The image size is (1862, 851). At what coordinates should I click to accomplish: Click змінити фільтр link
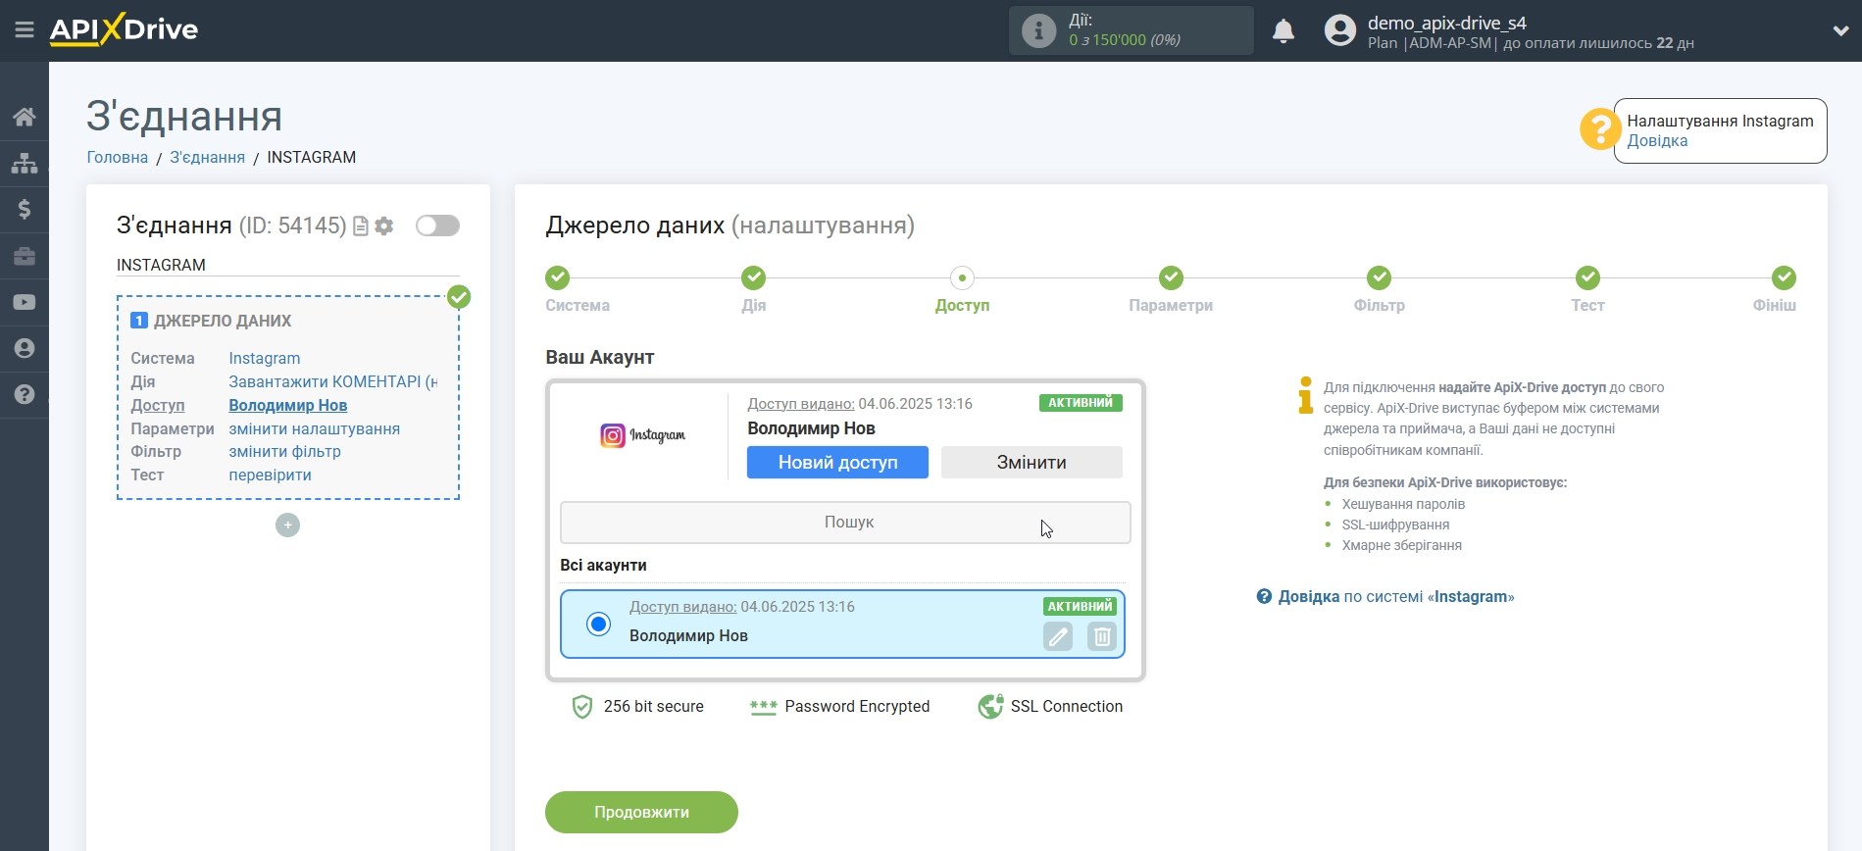(x=284, y=452)
